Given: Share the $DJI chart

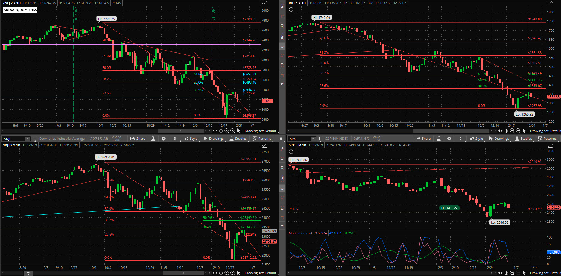Looking at the screenshot, I should pos(138,139).
